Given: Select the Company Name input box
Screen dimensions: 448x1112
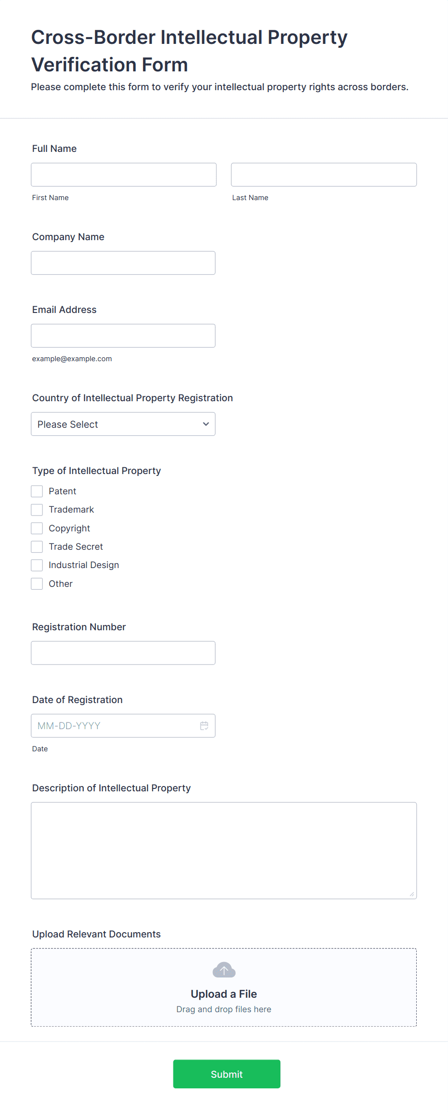Looking at the screenshot, I should pyautogui.click(x=123, y=263).
